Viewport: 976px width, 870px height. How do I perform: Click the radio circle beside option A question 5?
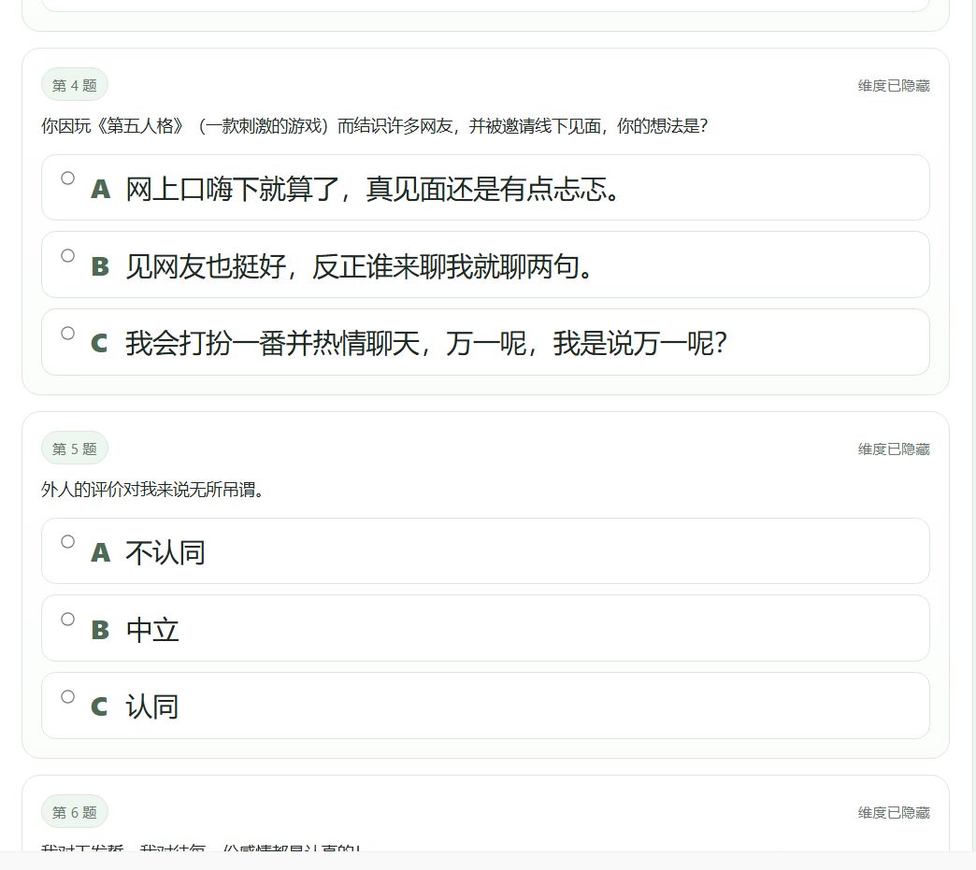67,541
